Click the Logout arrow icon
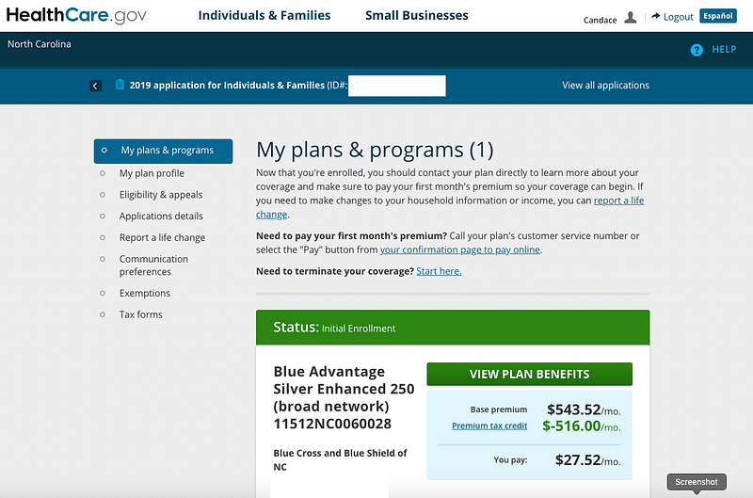The width and height of the screenshot is (753, 498). tap(655, 16)
